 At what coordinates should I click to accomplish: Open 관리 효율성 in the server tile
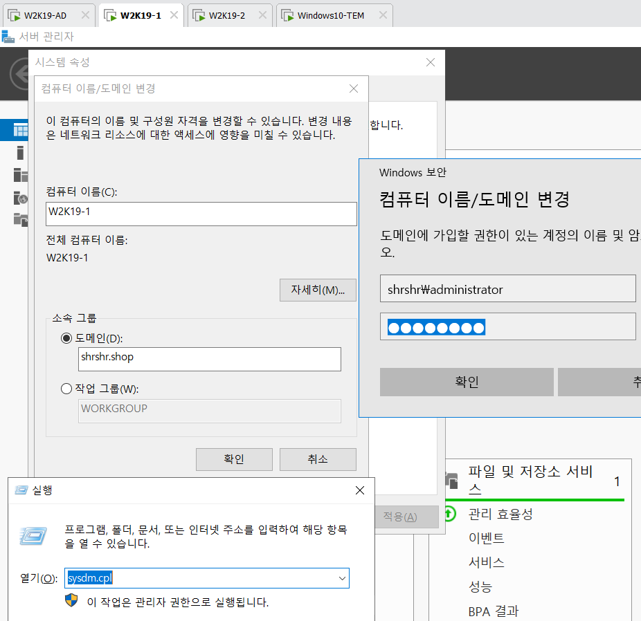500,514
